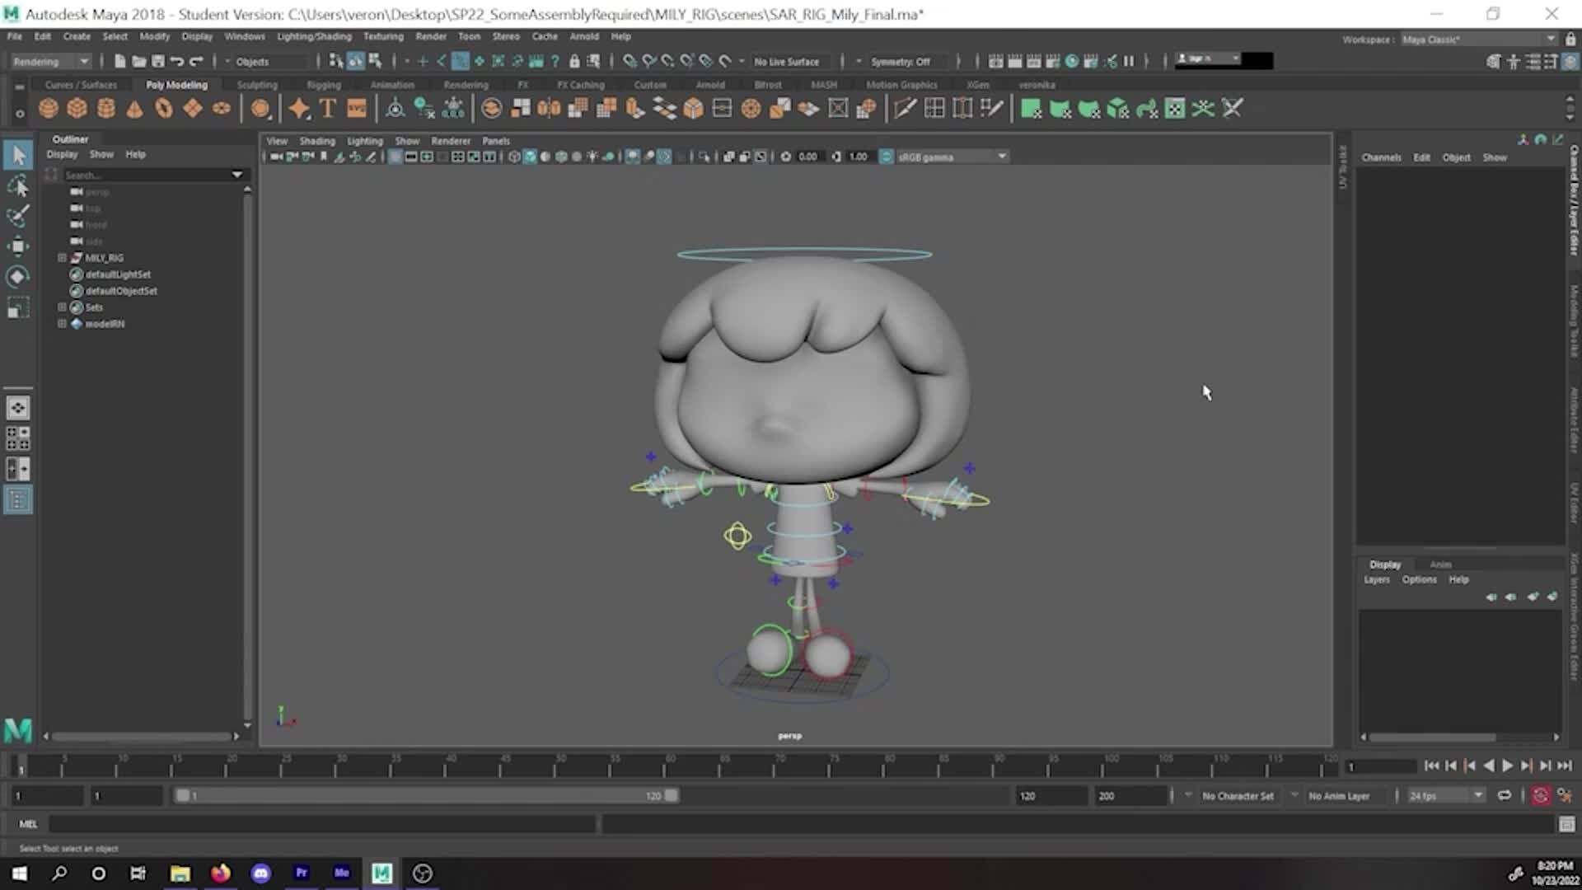This screenshot has width=1582, height=890.
Task: Click the Rotate tool icon
Action: coord(17,277)
